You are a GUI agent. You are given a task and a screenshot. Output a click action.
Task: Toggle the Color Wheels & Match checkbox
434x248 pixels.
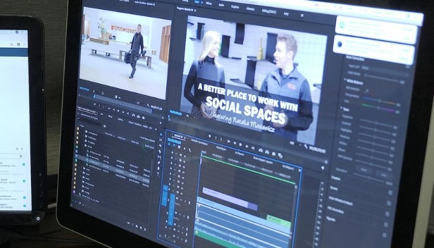pos(389,201)
